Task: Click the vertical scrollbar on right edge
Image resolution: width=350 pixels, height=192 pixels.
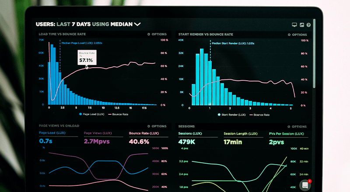Action: [314, 54]
